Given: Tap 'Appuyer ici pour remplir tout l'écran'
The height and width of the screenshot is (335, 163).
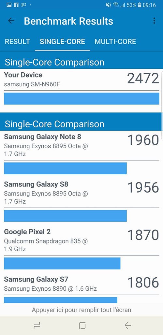Looking at the screenshot, I should point(81,310).
